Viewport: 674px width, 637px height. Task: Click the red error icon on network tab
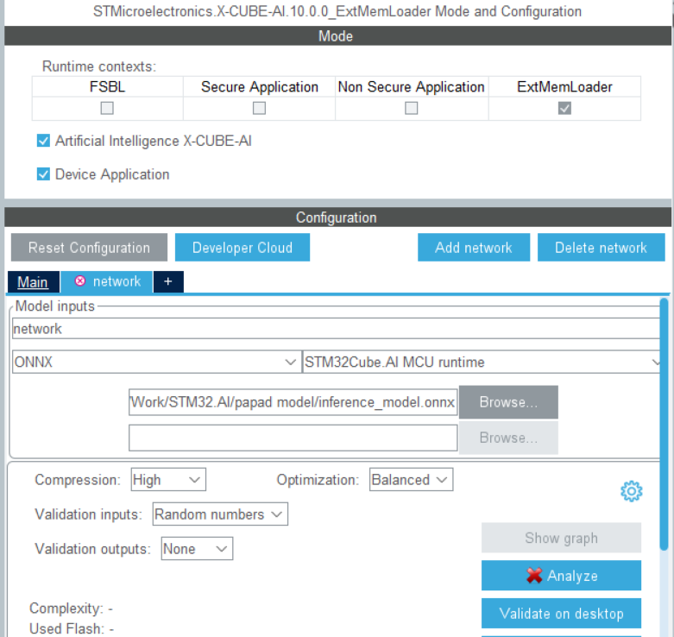pyautogui.click(x=80, y=281)
